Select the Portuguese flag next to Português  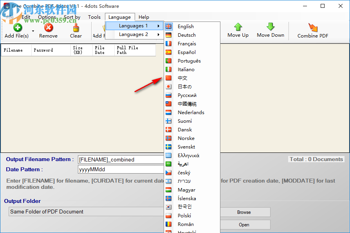pos(168,61)
